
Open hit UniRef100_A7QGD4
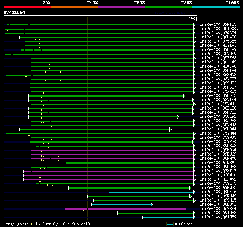point(218,33)
